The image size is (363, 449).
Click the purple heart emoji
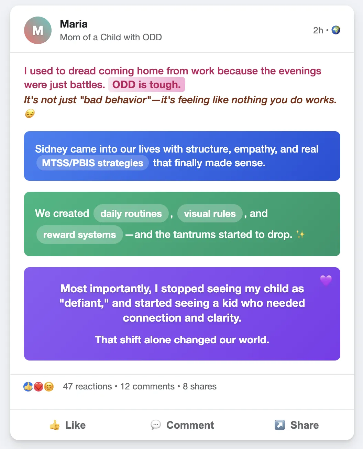point(326,280)
